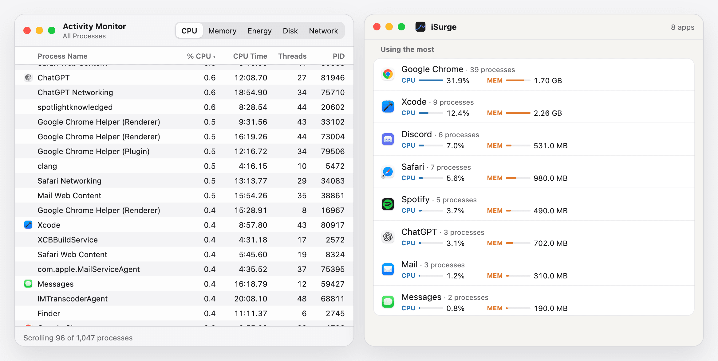This screenshot has height=361, width=718.
Task: Sort by the Threads column header
Action: [x=292, y=56]
